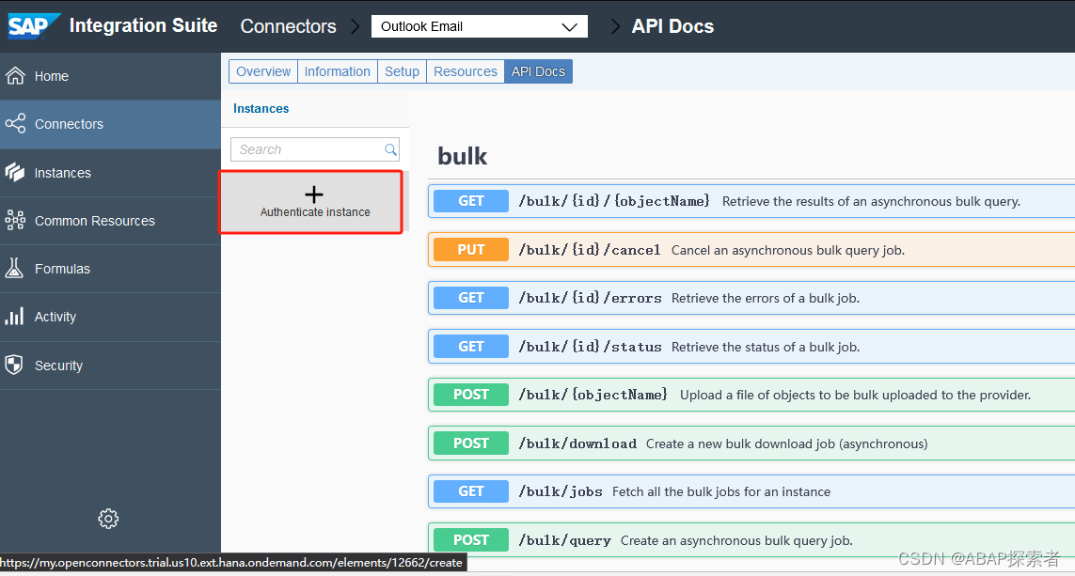Click the Instances stacked-layers icon
This screenshot has height=576, width=1075.
pos(14,173)
